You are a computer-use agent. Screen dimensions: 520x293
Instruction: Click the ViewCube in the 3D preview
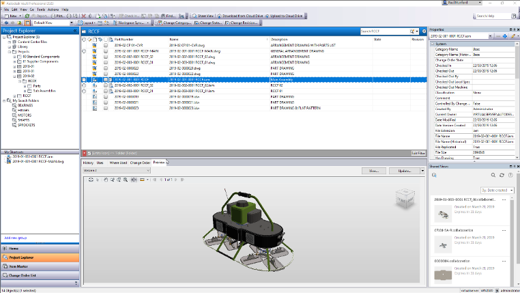click(x=405, y=199)
